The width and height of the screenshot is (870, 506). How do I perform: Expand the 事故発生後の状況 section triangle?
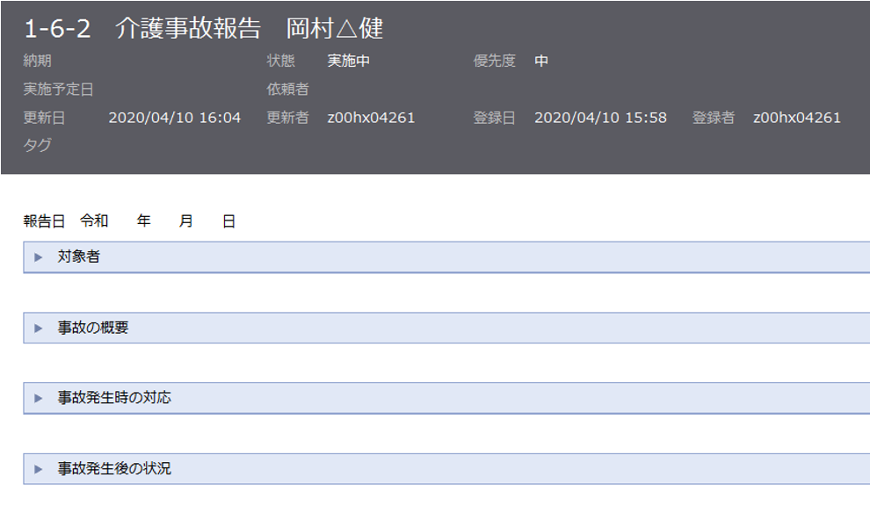38,469
